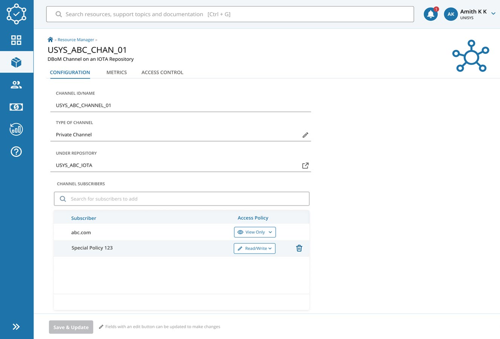
Task: Go to home via breadcrumb icon
Action: point(50,40)
